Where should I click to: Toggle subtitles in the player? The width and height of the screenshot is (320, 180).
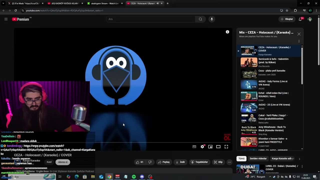click(194, 147)
